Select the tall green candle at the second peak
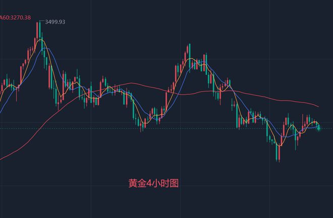This screenshot has width=333, height=218. (190, 56)
